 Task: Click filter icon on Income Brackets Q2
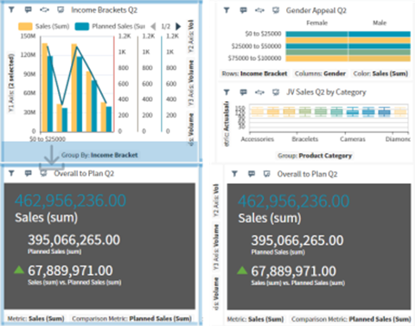11,10
